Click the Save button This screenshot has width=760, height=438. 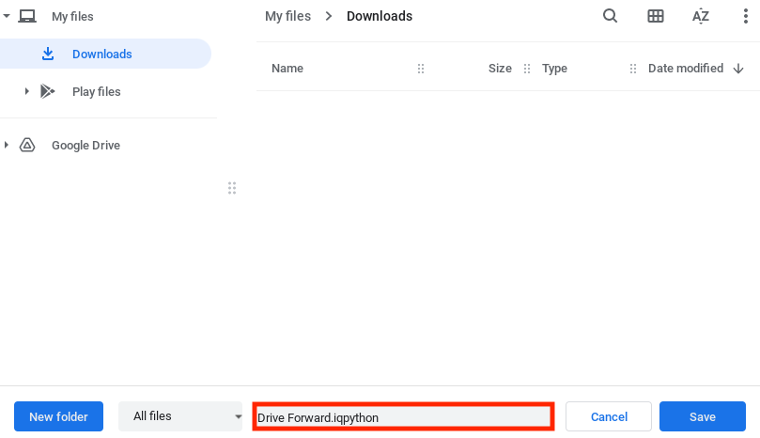coord(702,416)
